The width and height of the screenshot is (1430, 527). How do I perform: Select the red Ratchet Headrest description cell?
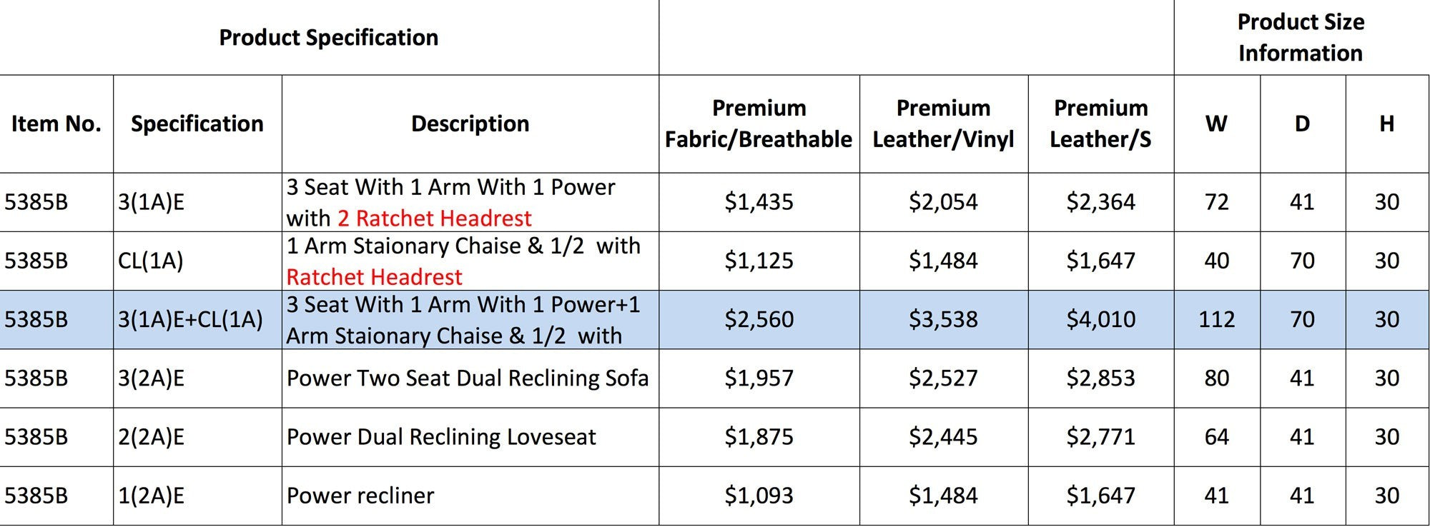(x=470, y=261)
